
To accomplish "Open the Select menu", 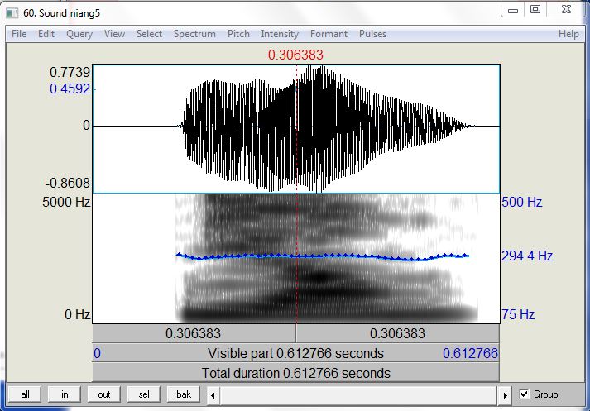I will click(149, 34).
